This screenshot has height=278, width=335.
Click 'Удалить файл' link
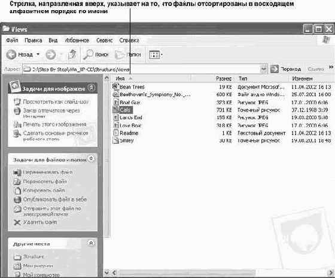(40, 222)
